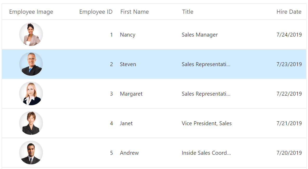Click the First Name column header
The image size is (308, 169).
point(134,12)
